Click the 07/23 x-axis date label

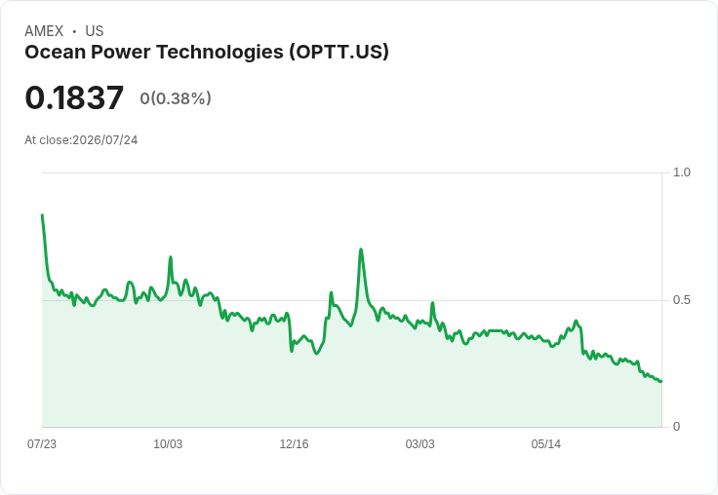42,444
